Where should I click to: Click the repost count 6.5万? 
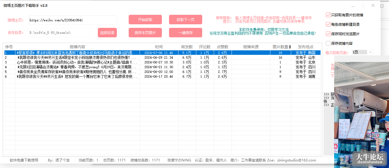(x=187, y=57)
